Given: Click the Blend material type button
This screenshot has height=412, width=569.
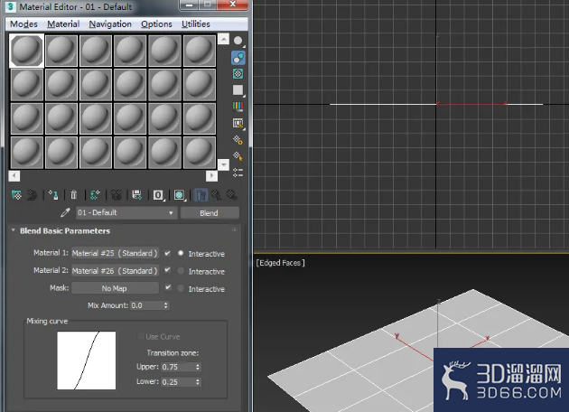Looking at the screenshot, I should [x=210, y=213].
